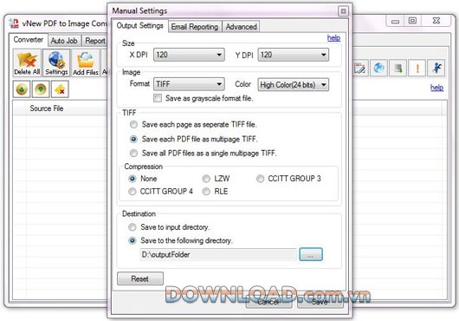Click the blue figure with wrench icon
Screen dimensions: 459x321
point(436,68)
